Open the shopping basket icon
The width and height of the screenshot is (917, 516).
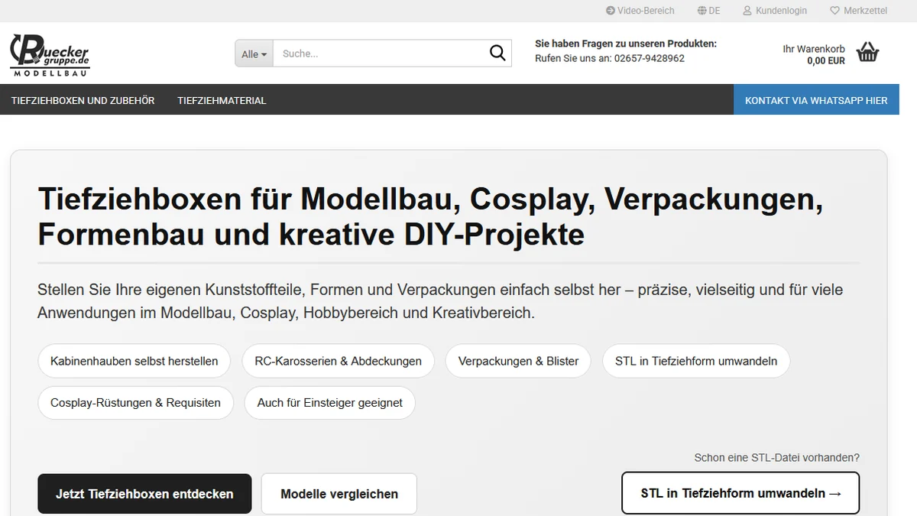pyautogui.click(x=867, y=52)
